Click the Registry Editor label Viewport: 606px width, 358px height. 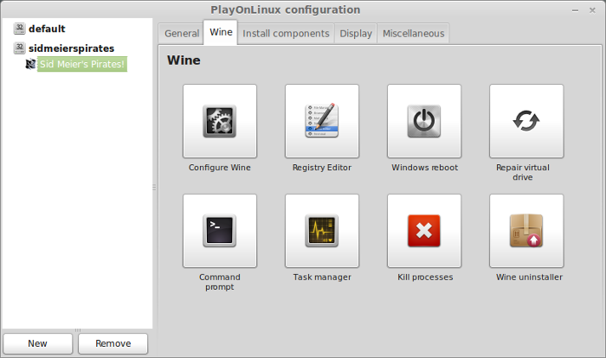(x=322, y=168)
